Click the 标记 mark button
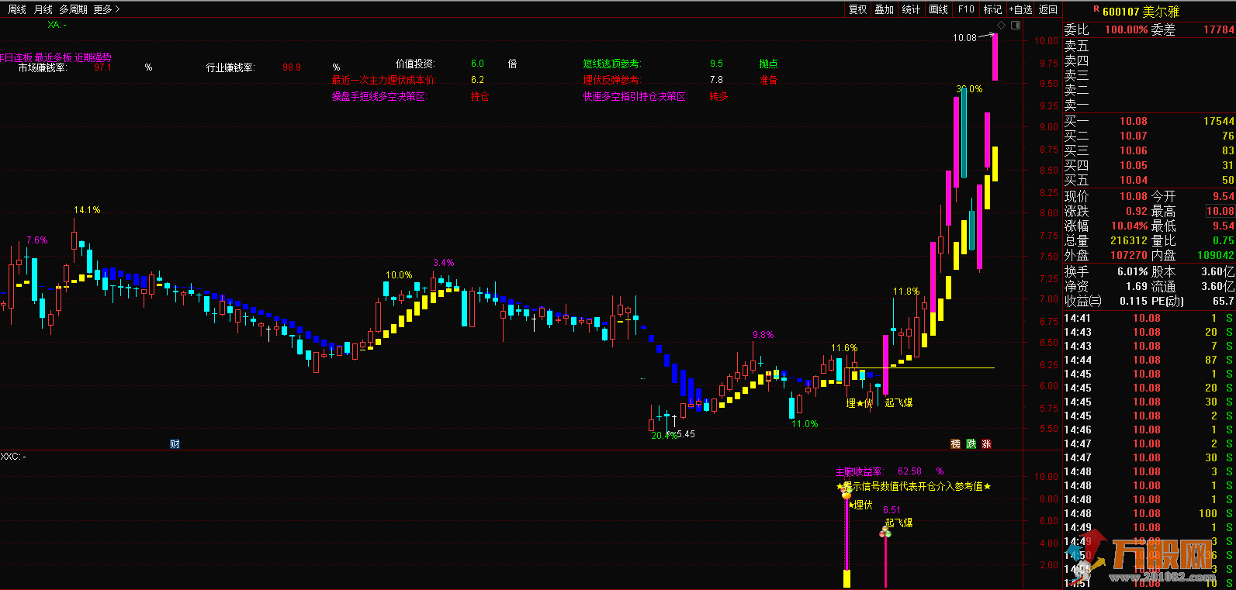The image size is (1236, 590). tap(992, 9)
